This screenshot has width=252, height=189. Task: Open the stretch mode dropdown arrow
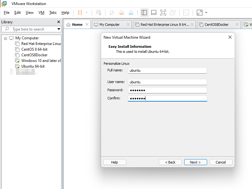(x=206, y=13)
